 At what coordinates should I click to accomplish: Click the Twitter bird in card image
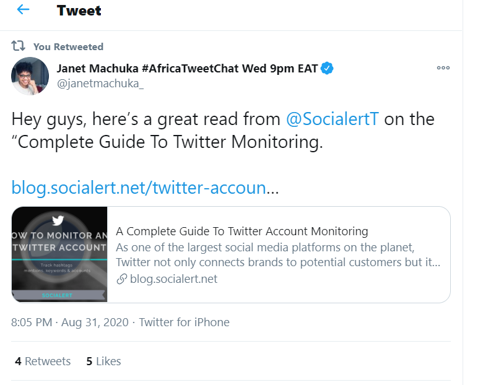(58, 220)
